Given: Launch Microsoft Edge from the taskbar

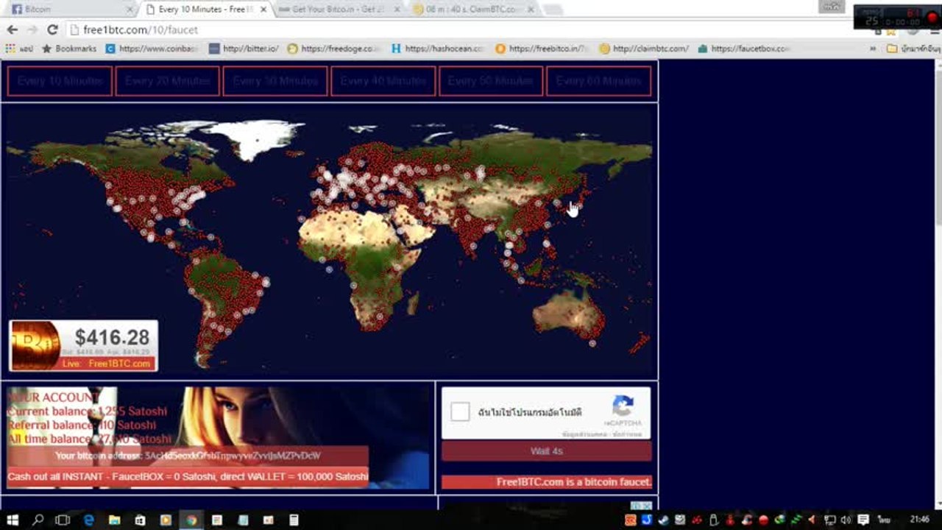Looking at the screenshot, I should point(89,520).
